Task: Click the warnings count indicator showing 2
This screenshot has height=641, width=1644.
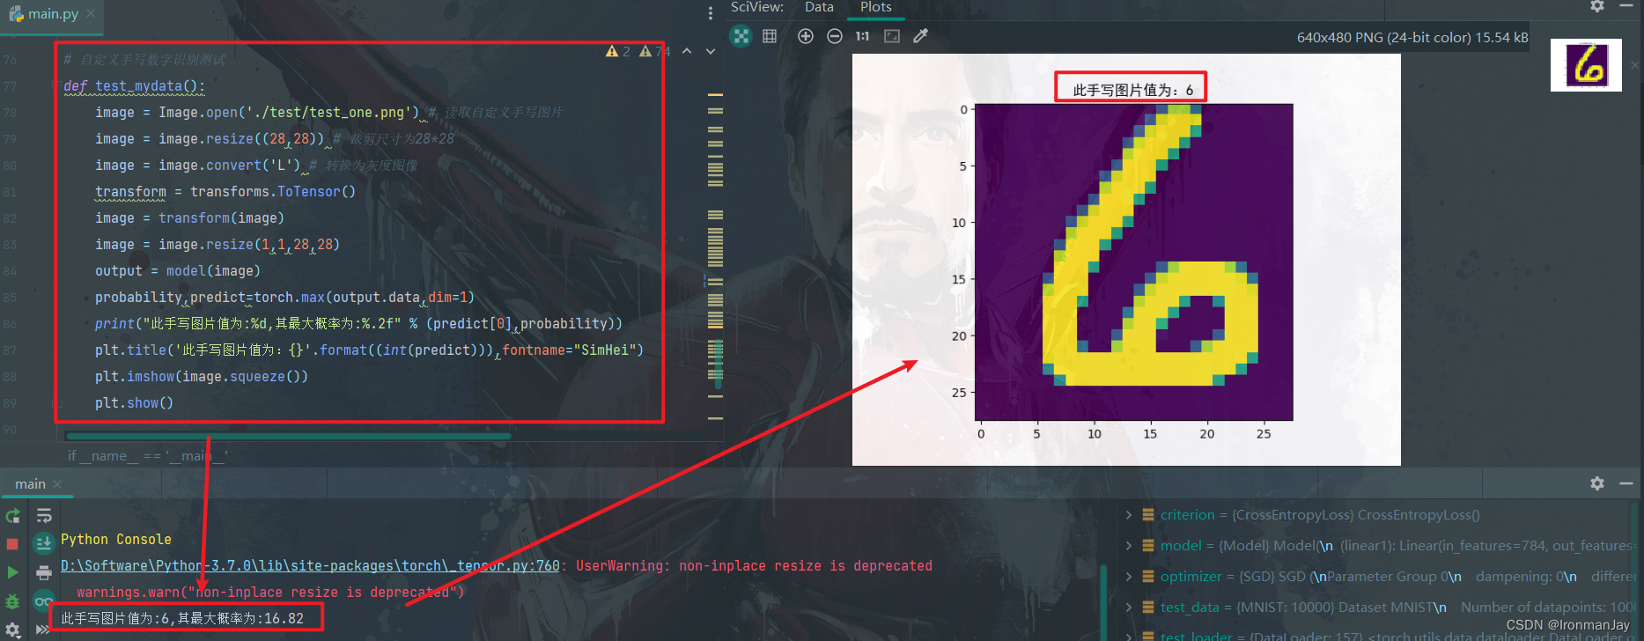Action: pos(618,51)
